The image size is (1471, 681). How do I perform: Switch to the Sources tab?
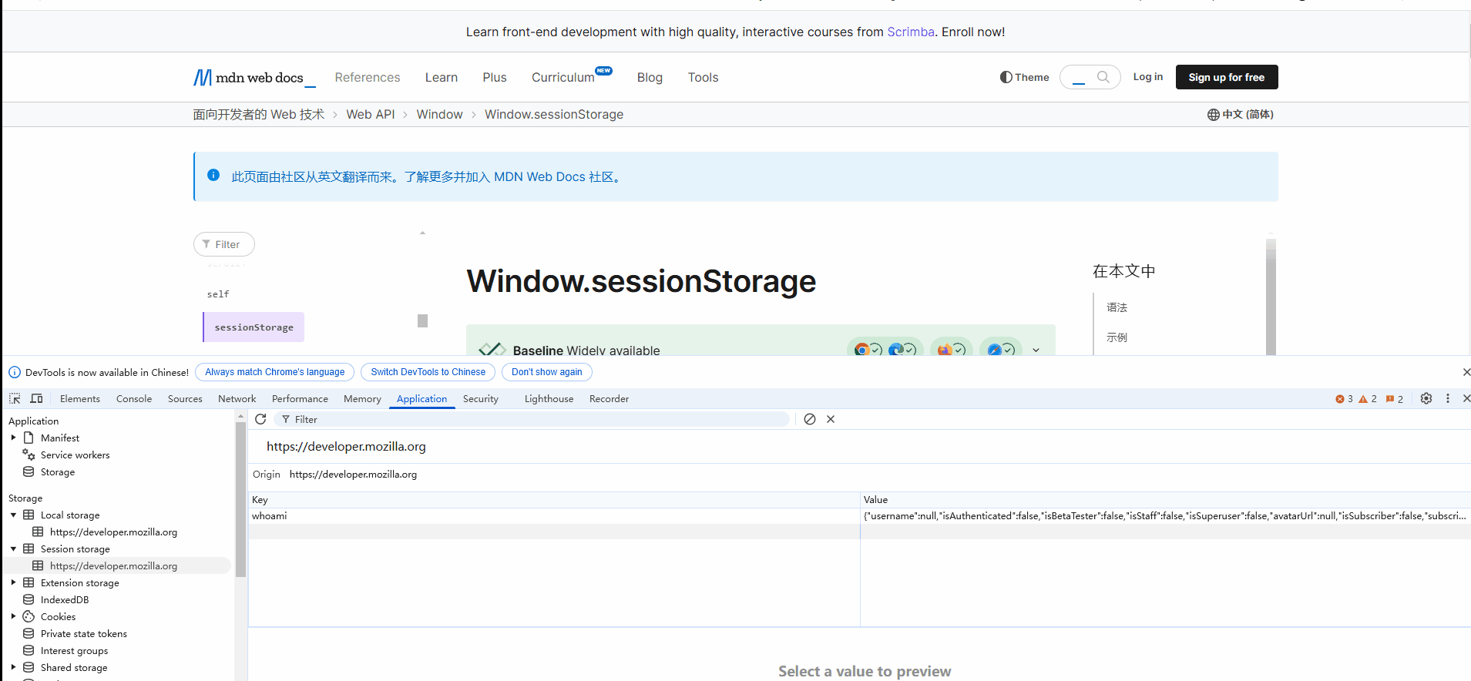click(x=185, y=398)
